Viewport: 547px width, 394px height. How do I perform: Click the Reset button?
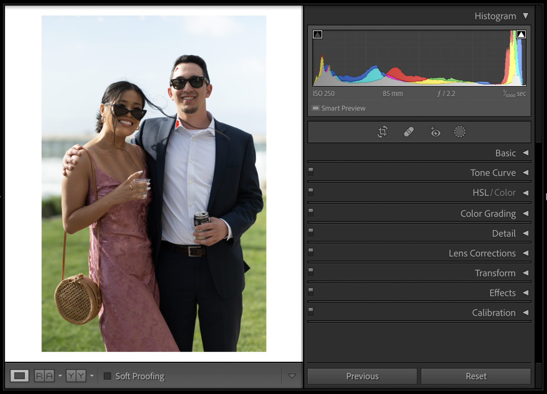pyautogui.click(x=476, y=376)
